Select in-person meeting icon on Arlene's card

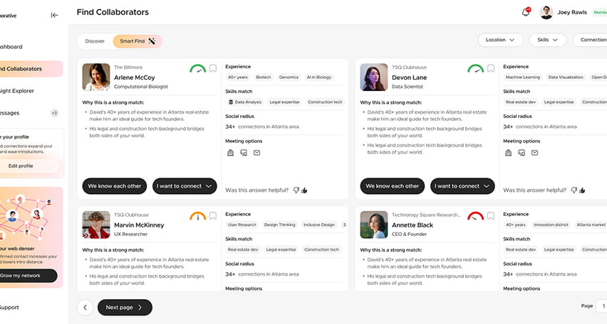pos(230,153)
